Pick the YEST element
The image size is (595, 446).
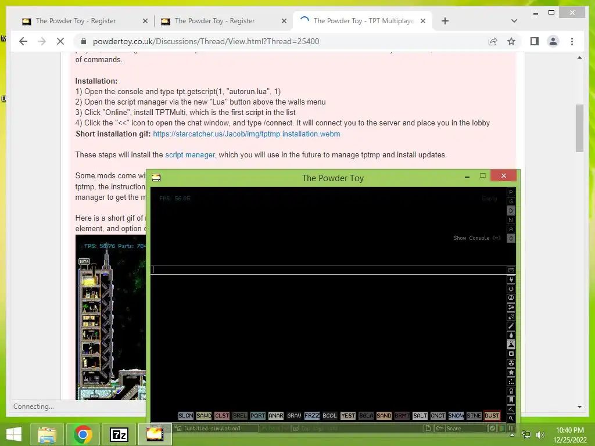pos(348,416)
